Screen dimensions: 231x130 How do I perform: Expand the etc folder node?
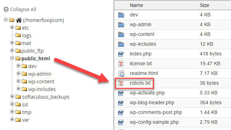[x=12, y=27]
